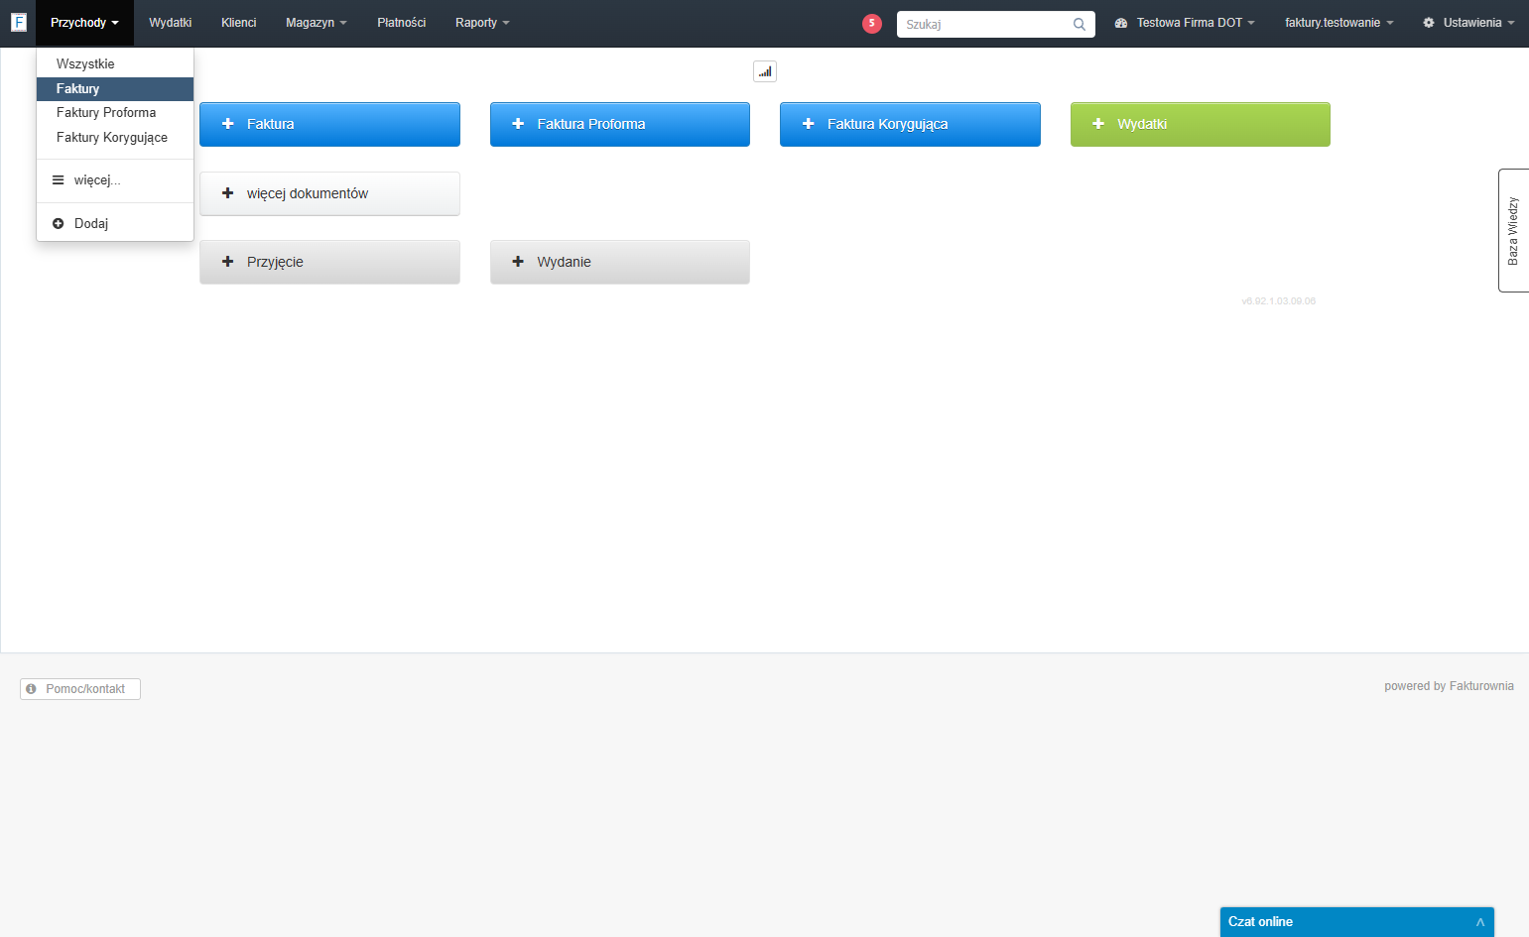Collapse the Przychody dropdown menu
Image resolution: width=1529 pixels, height=937 pixels.
(x=84, y=23)
